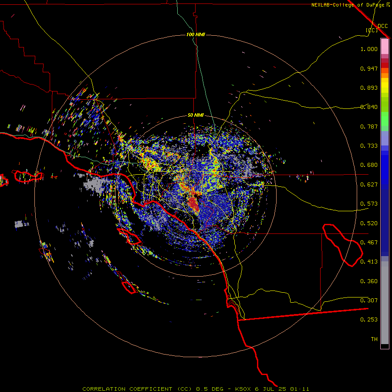Click the TH label on the color scale

374,339
